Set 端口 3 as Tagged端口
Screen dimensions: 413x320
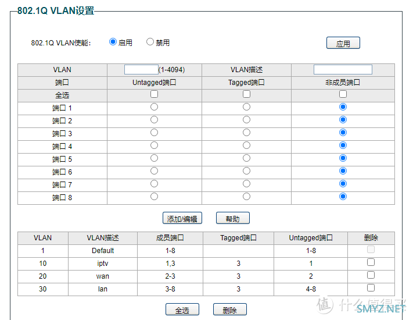click(246, 133)
